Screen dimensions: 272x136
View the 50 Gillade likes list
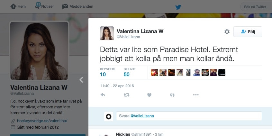click(x=130, y=73)
